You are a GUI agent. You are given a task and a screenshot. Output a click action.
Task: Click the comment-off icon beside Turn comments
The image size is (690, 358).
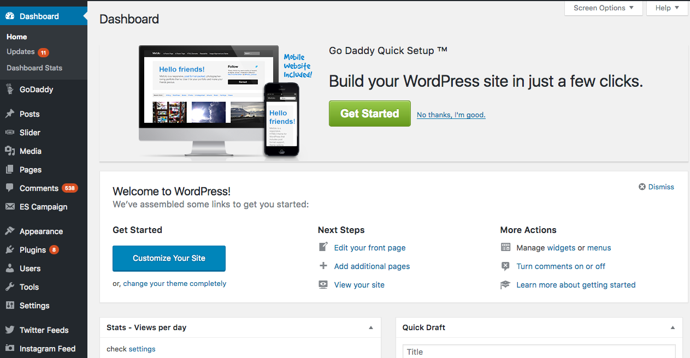pyautogui.click(x=506, y=266)
